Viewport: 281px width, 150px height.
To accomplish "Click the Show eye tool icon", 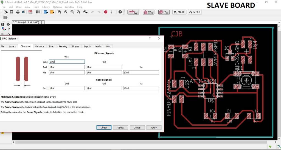I will pos(8,24).
